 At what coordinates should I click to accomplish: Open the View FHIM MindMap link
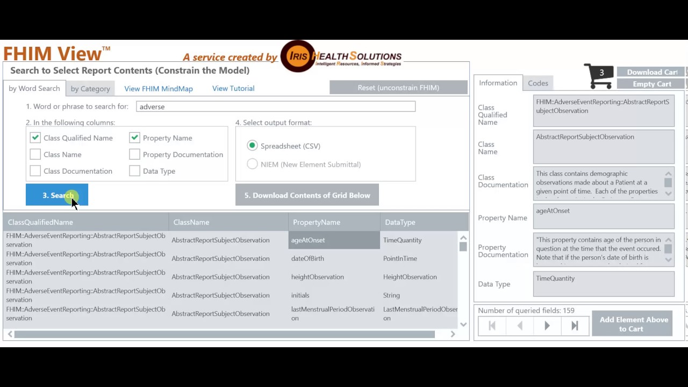tap(159, 89)
